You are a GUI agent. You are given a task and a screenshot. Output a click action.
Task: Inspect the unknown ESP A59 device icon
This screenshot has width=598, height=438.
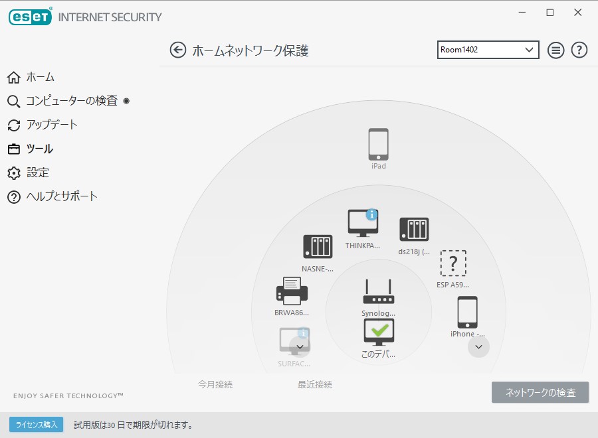(453, 263)
